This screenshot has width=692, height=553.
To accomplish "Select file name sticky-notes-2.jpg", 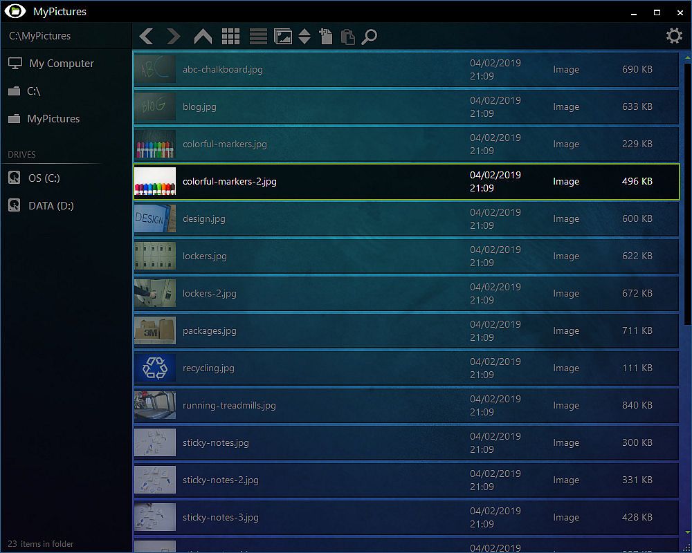I will (221, 480).
